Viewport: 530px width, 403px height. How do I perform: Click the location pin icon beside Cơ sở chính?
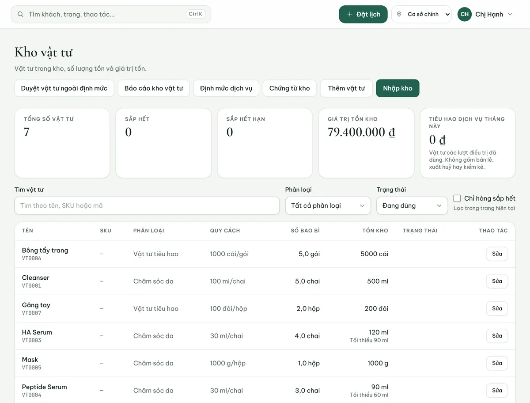(399, 14)
